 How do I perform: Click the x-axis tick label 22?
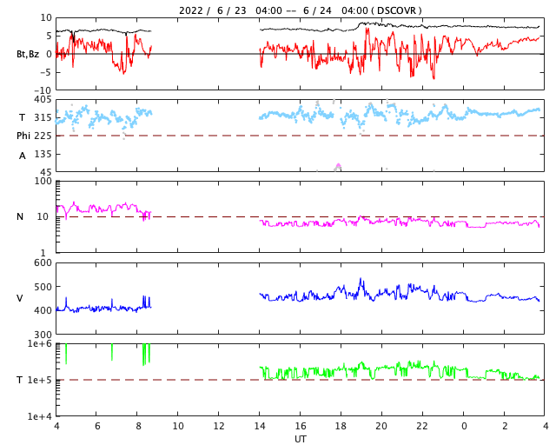[422, 426]
